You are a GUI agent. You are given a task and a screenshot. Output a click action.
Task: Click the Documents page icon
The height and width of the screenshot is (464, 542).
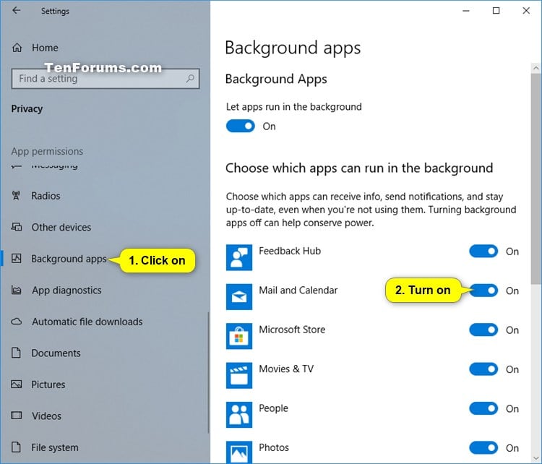tap(16, 353)
